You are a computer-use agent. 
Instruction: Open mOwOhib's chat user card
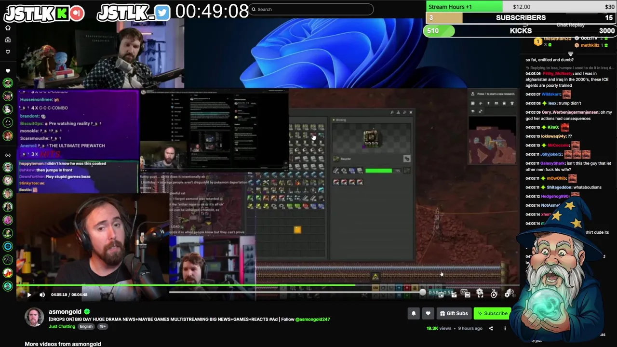(557, 178)
